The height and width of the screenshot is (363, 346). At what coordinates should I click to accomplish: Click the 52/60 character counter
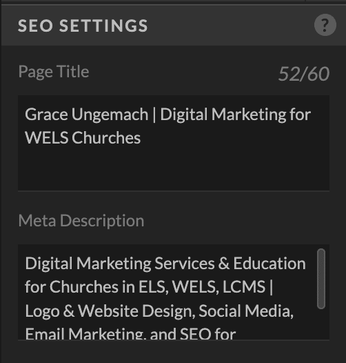(x=304, y=74)
